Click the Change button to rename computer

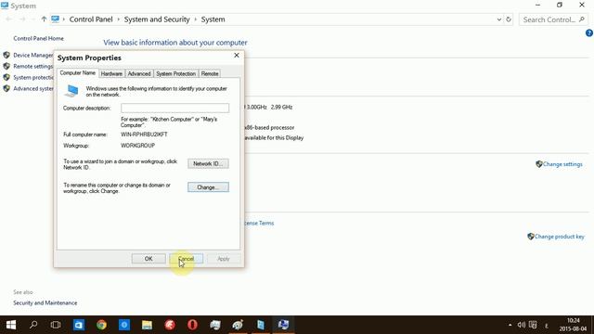point(208,187)
